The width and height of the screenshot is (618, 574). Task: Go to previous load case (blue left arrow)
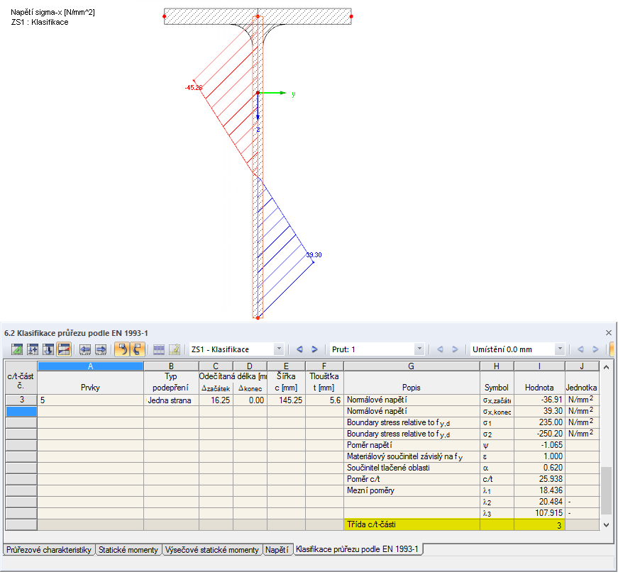pos(299,349)
